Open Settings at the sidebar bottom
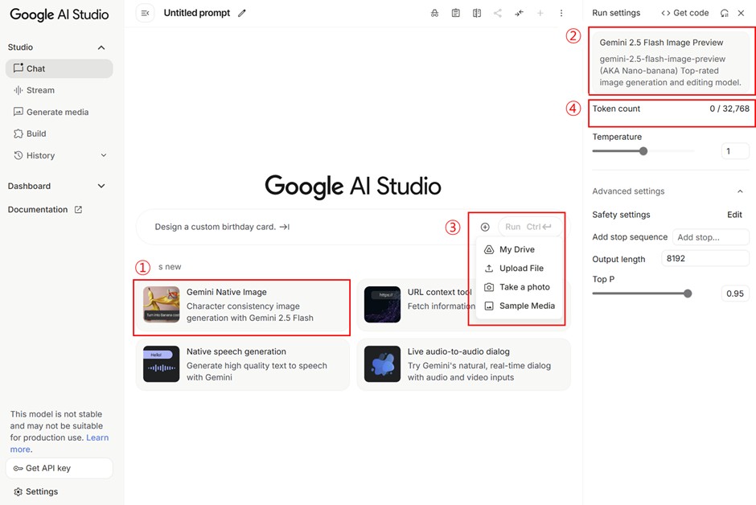Screen dimensions: 756x505 click(x=36, y=491)
